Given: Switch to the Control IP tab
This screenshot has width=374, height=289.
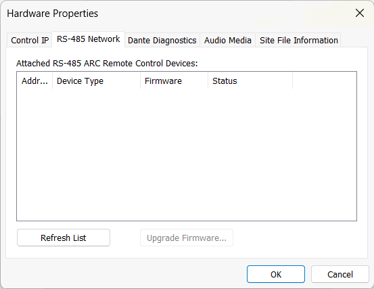Looking at the screenshot, I should click(30, 40).
